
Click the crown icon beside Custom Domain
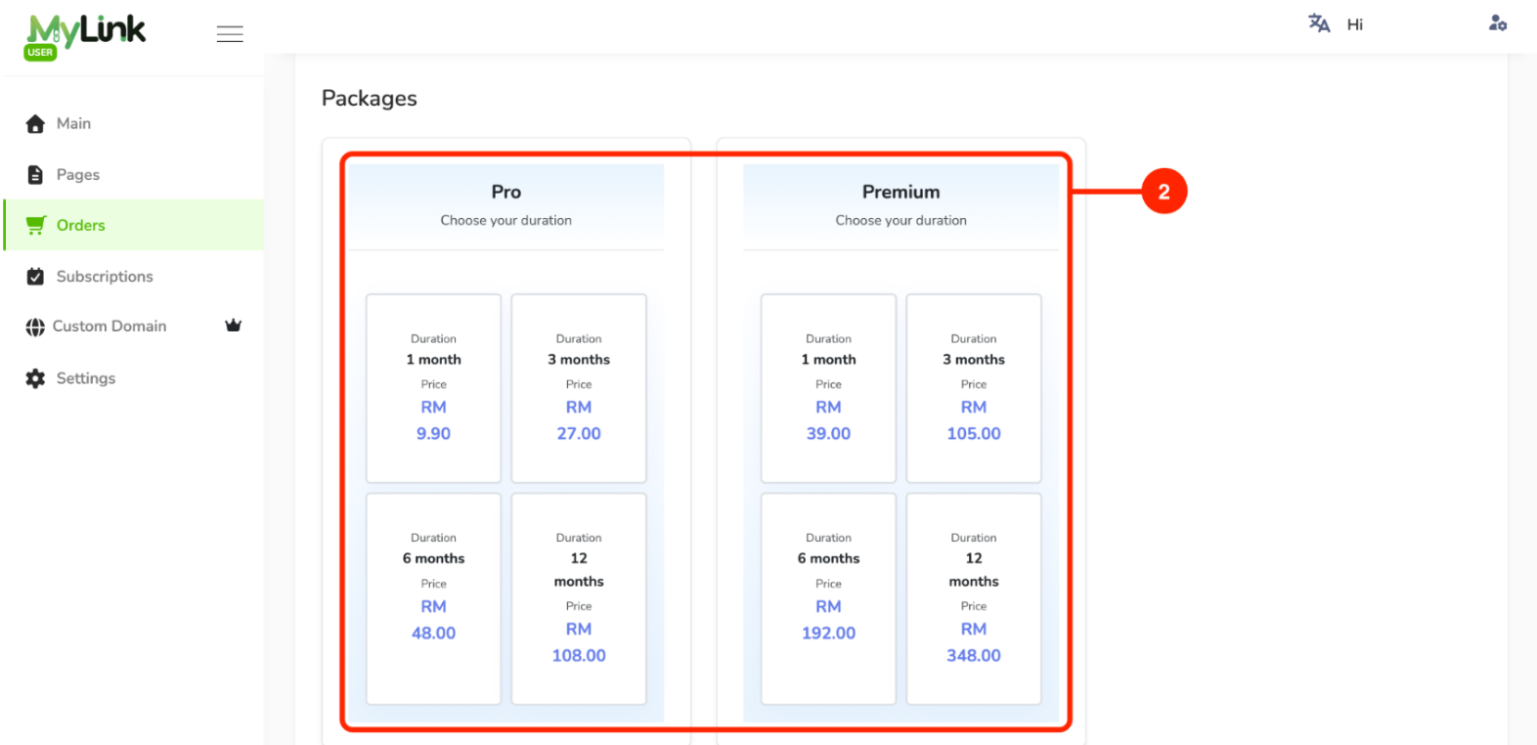tap(233, 326)
